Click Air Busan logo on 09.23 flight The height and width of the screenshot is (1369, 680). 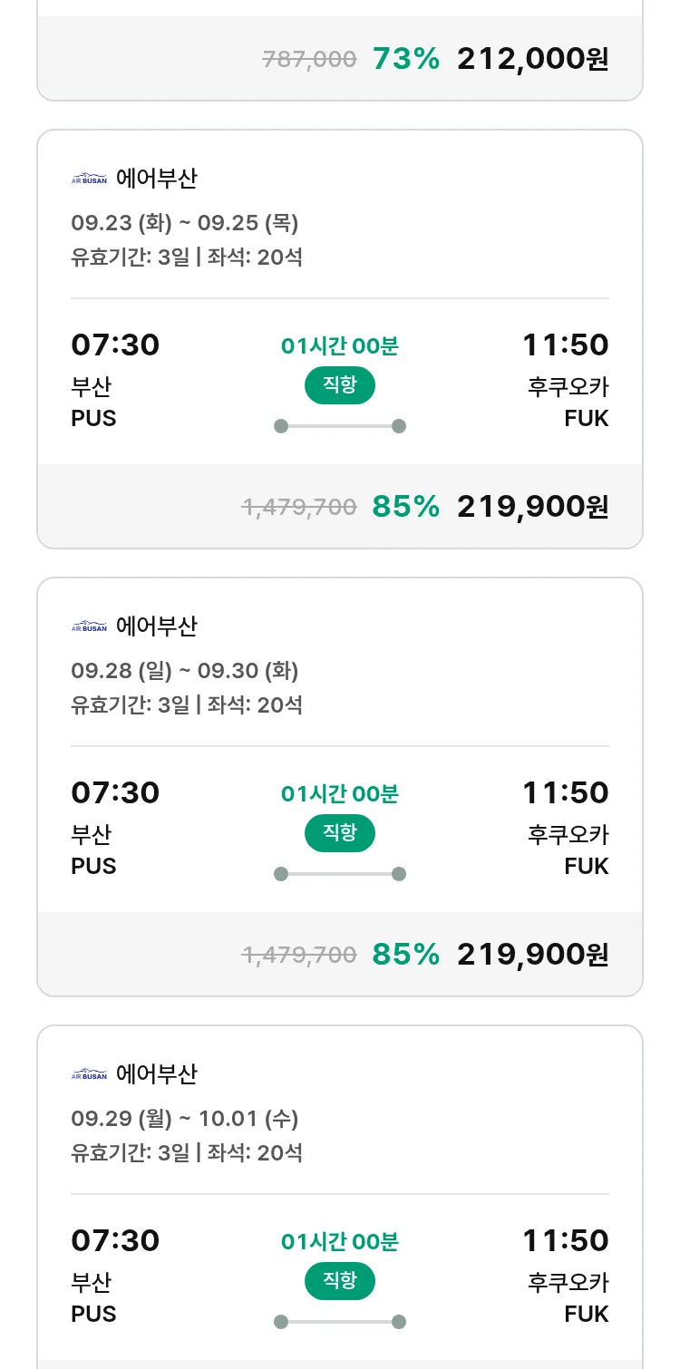point(89,179)
